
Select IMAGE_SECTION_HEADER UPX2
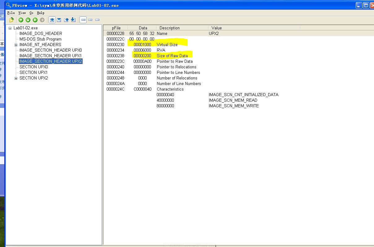[50, 61]
